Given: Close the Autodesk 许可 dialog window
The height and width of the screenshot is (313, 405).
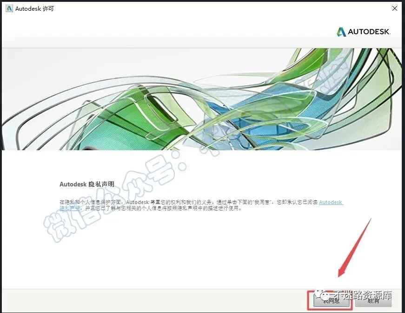Looking at the screenshot, I should point(394,8).
